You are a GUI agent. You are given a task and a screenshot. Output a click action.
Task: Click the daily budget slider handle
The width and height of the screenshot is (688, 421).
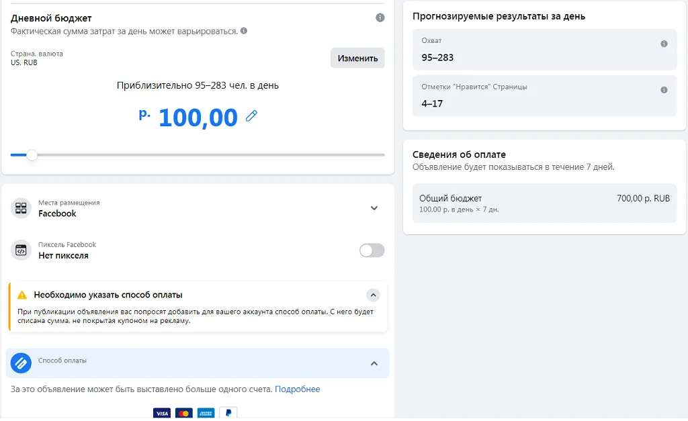pyautogui.click(x=32, y=155)
